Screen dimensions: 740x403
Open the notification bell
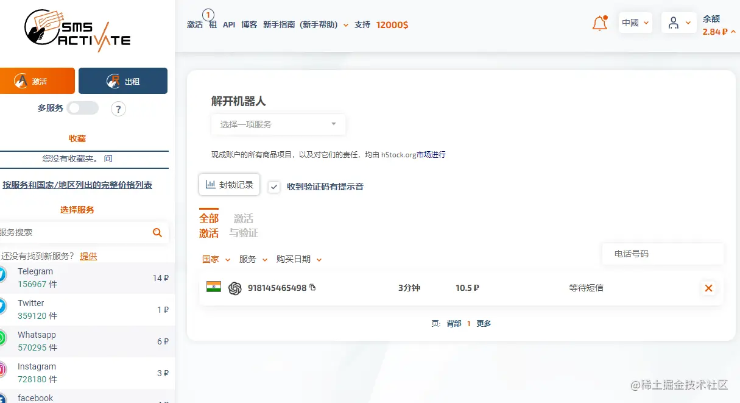tap(600, 23)
